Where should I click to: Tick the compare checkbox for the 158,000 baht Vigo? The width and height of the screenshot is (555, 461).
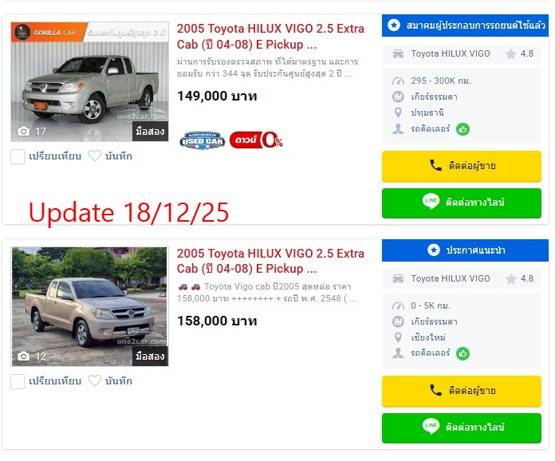pos(18,381)
